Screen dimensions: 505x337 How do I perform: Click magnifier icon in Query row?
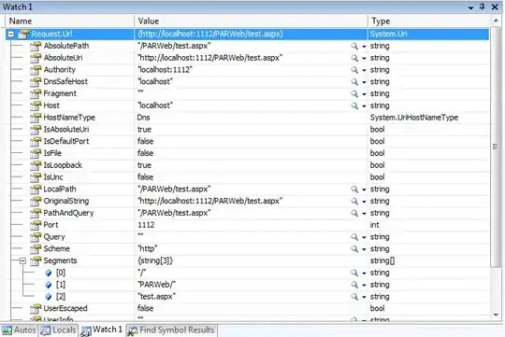[x=354, y=237]
